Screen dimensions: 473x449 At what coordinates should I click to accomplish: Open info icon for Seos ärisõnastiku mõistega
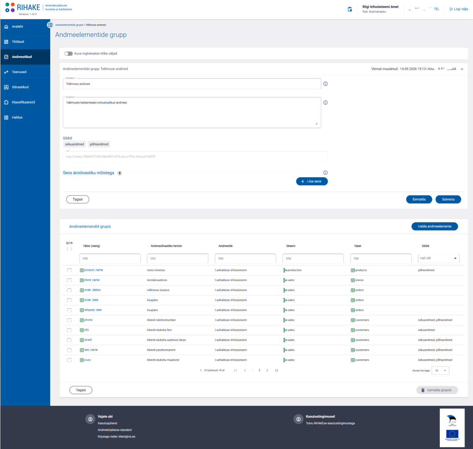[x=326, y=173]
